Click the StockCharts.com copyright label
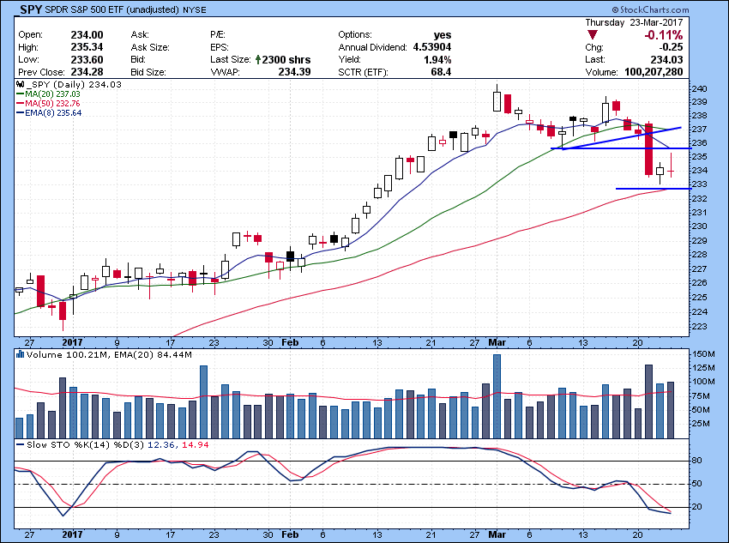729x543 pixels. click(650, 9)
